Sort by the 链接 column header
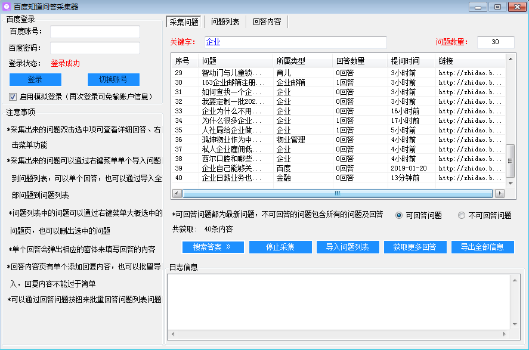Image resolution: width=529 pixels, height=350 pixels. (471, 61)
